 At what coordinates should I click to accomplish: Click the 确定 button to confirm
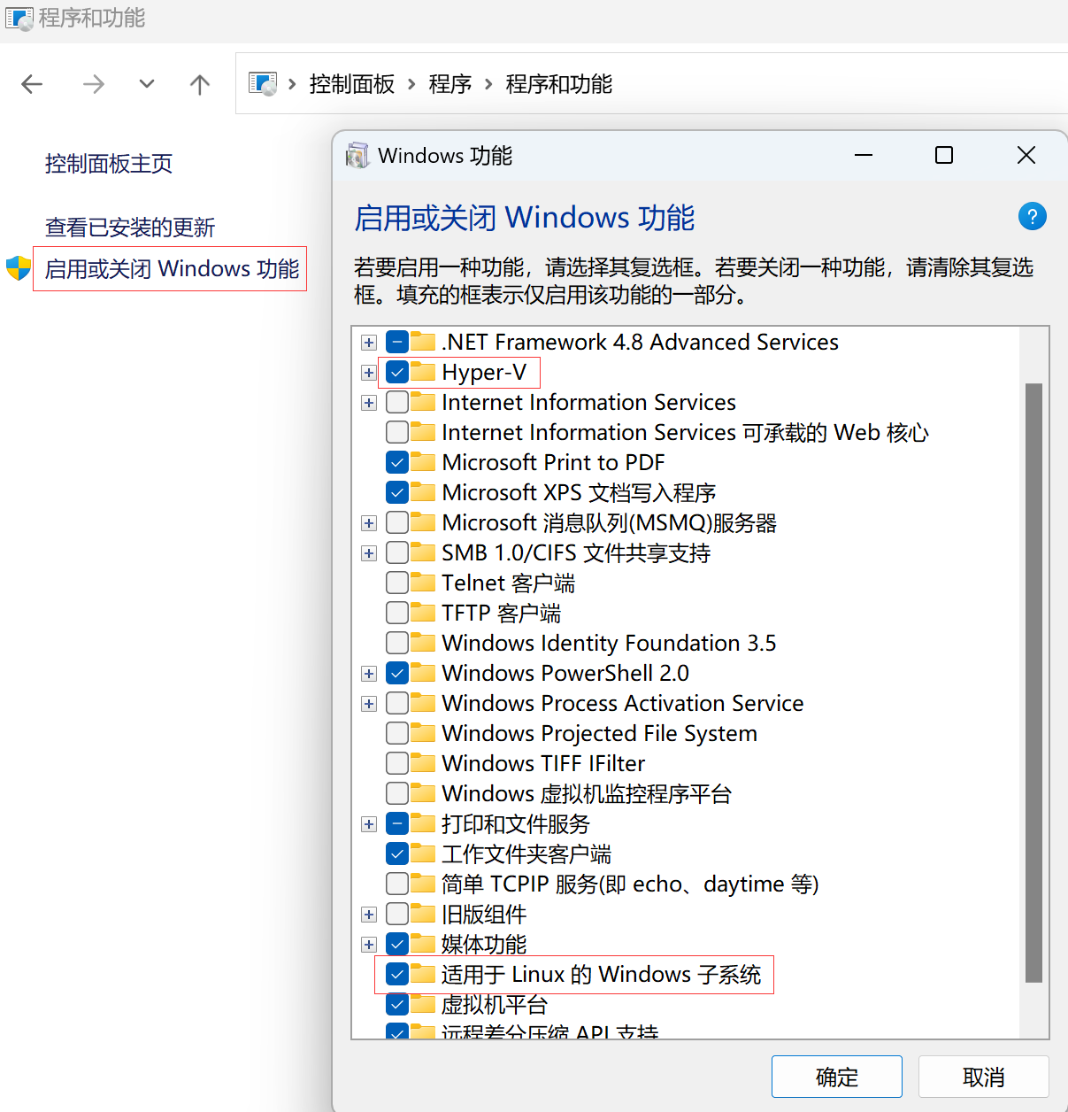click(x=835, y=1077)
